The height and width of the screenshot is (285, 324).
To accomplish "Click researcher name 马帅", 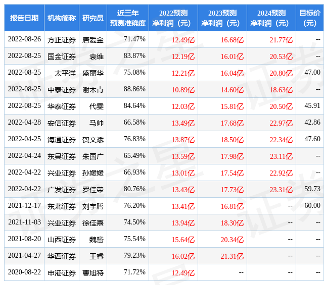I will [x=97, y=123].
